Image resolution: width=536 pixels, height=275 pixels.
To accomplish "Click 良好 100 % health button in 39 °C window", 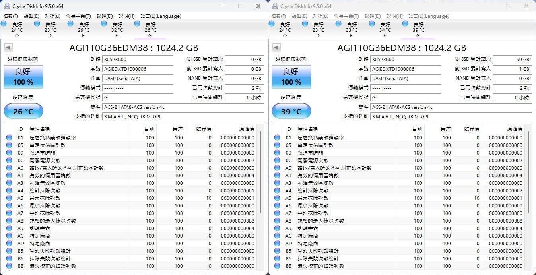I will (291, 77).
